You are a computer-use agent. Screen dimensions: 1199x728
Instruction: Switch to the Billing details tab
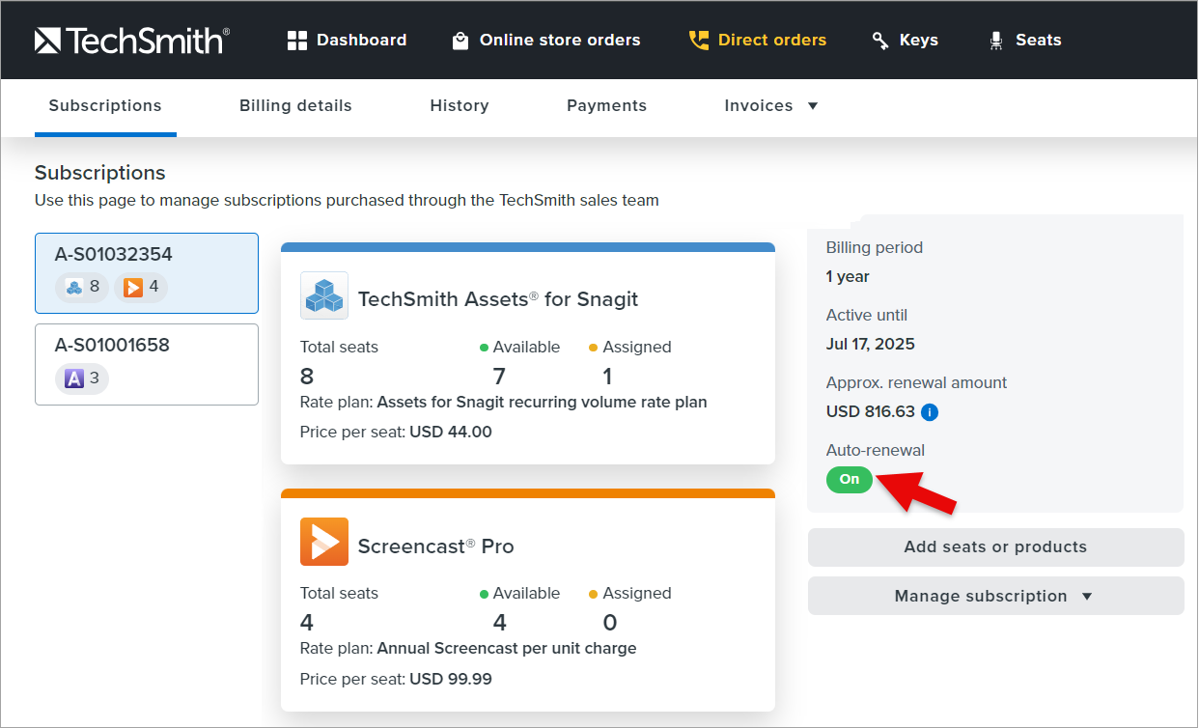295,106
